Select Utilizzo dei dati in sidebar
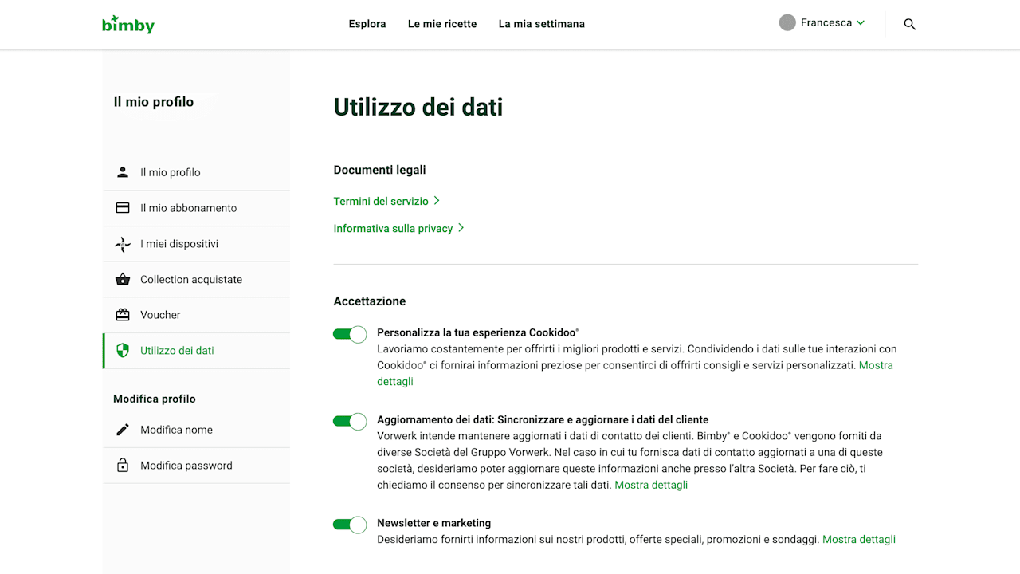The image size is (1020, 574). click(196, 351)
